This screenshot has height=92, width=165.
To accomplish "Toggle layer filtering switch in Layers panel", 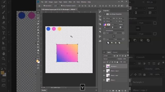I will (x=128, y=55).
